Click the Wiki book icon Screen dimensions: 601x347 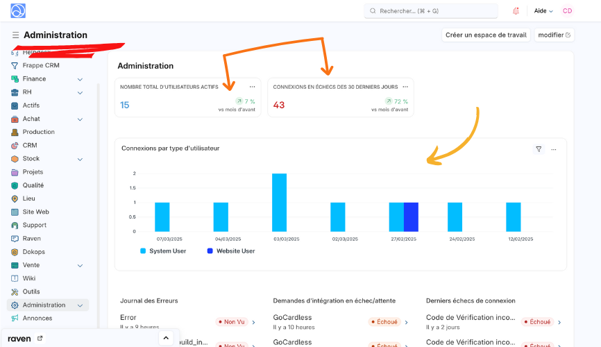[x=15, y=278]
